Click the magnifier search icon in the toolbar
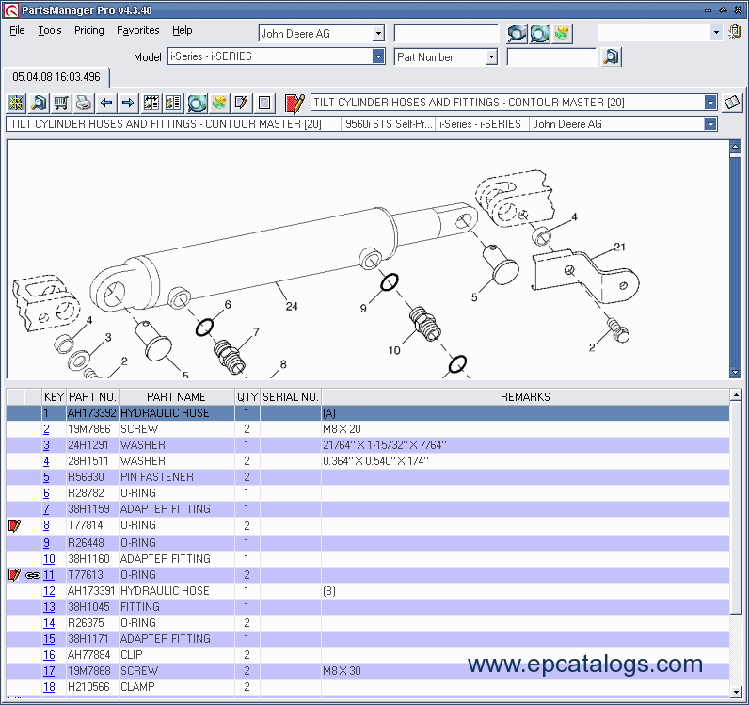749x705 pixels. (39, 103)
